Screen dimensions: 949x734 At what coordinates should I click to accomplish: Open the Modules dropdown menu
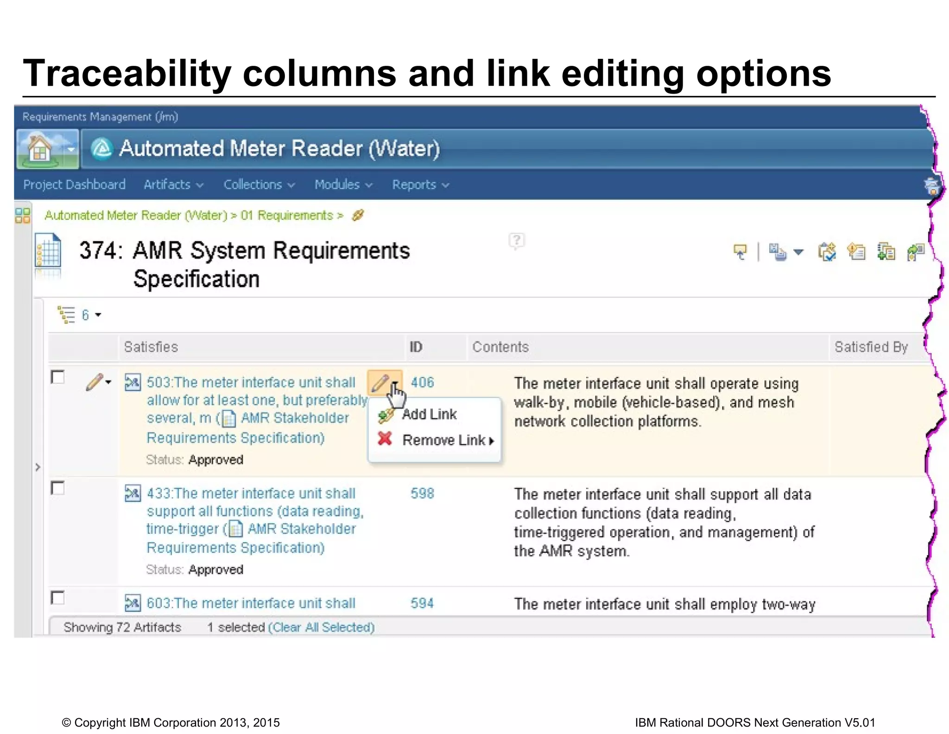click(x=343, y=184)
